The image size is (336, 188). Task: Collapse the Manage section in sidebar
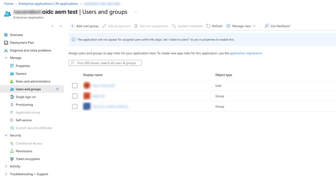point(6,58)
